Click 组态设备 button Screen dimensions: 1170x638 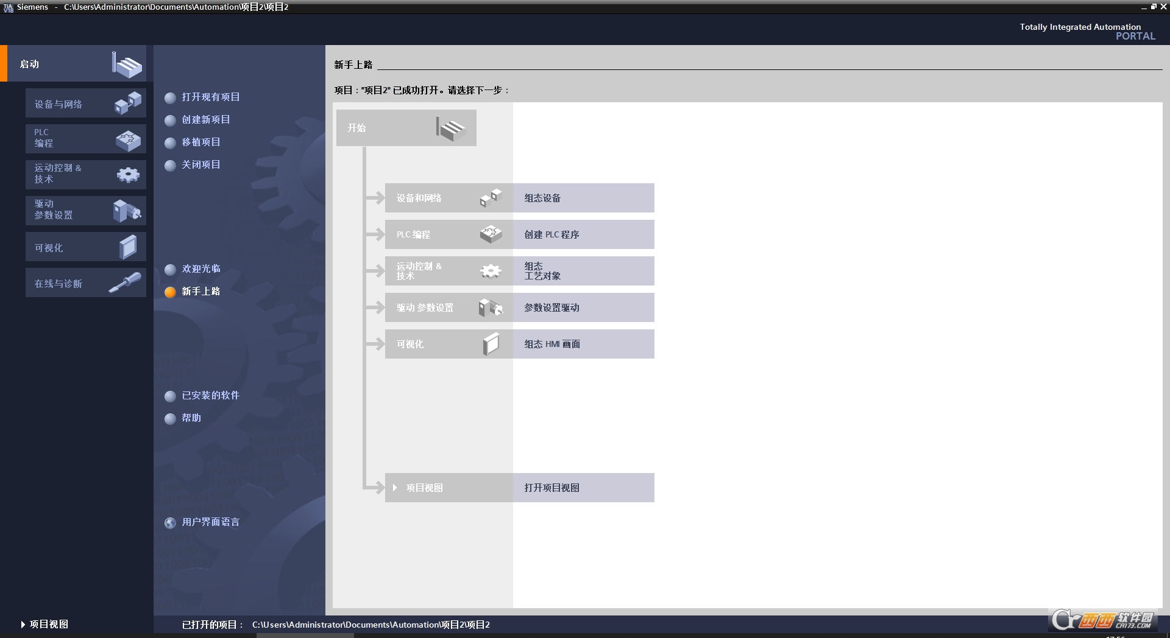[584, 198]
